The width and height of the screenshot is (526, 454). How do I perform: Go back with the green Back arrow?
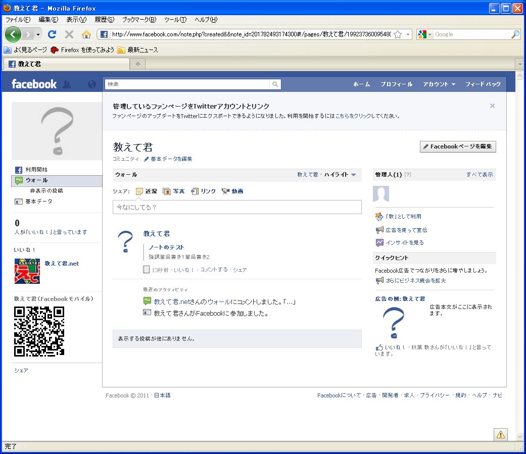pos(13,34)
